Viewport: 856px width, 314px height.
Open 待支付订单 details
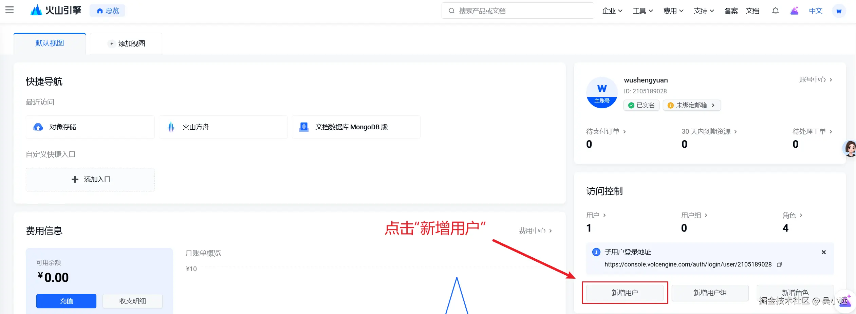[x=606, y=131]
